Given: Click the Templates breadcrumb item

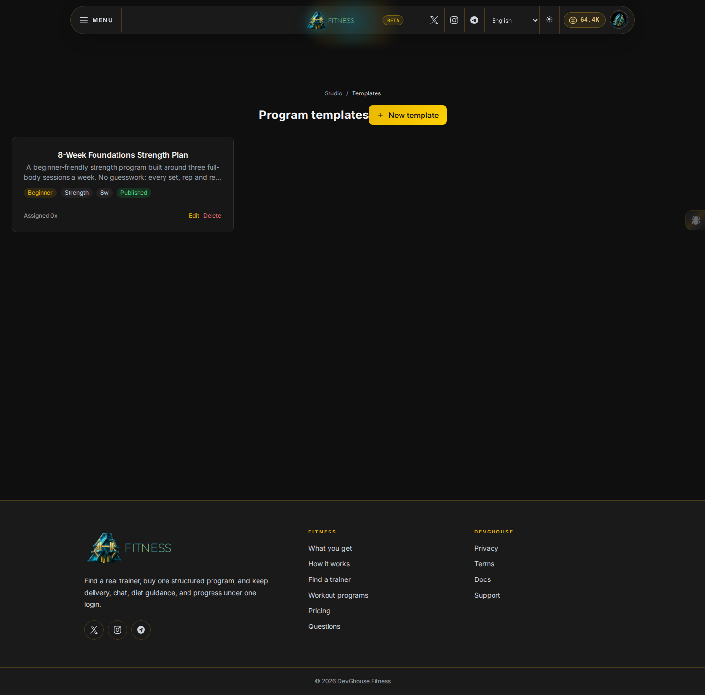Looking at the screenshot, I should (x=366, y=93).
